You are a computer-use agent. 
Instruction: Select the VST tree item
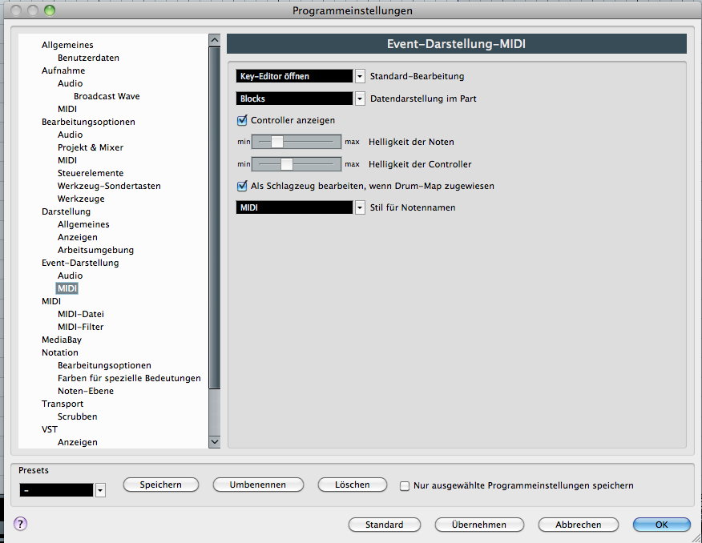point(49,430)
